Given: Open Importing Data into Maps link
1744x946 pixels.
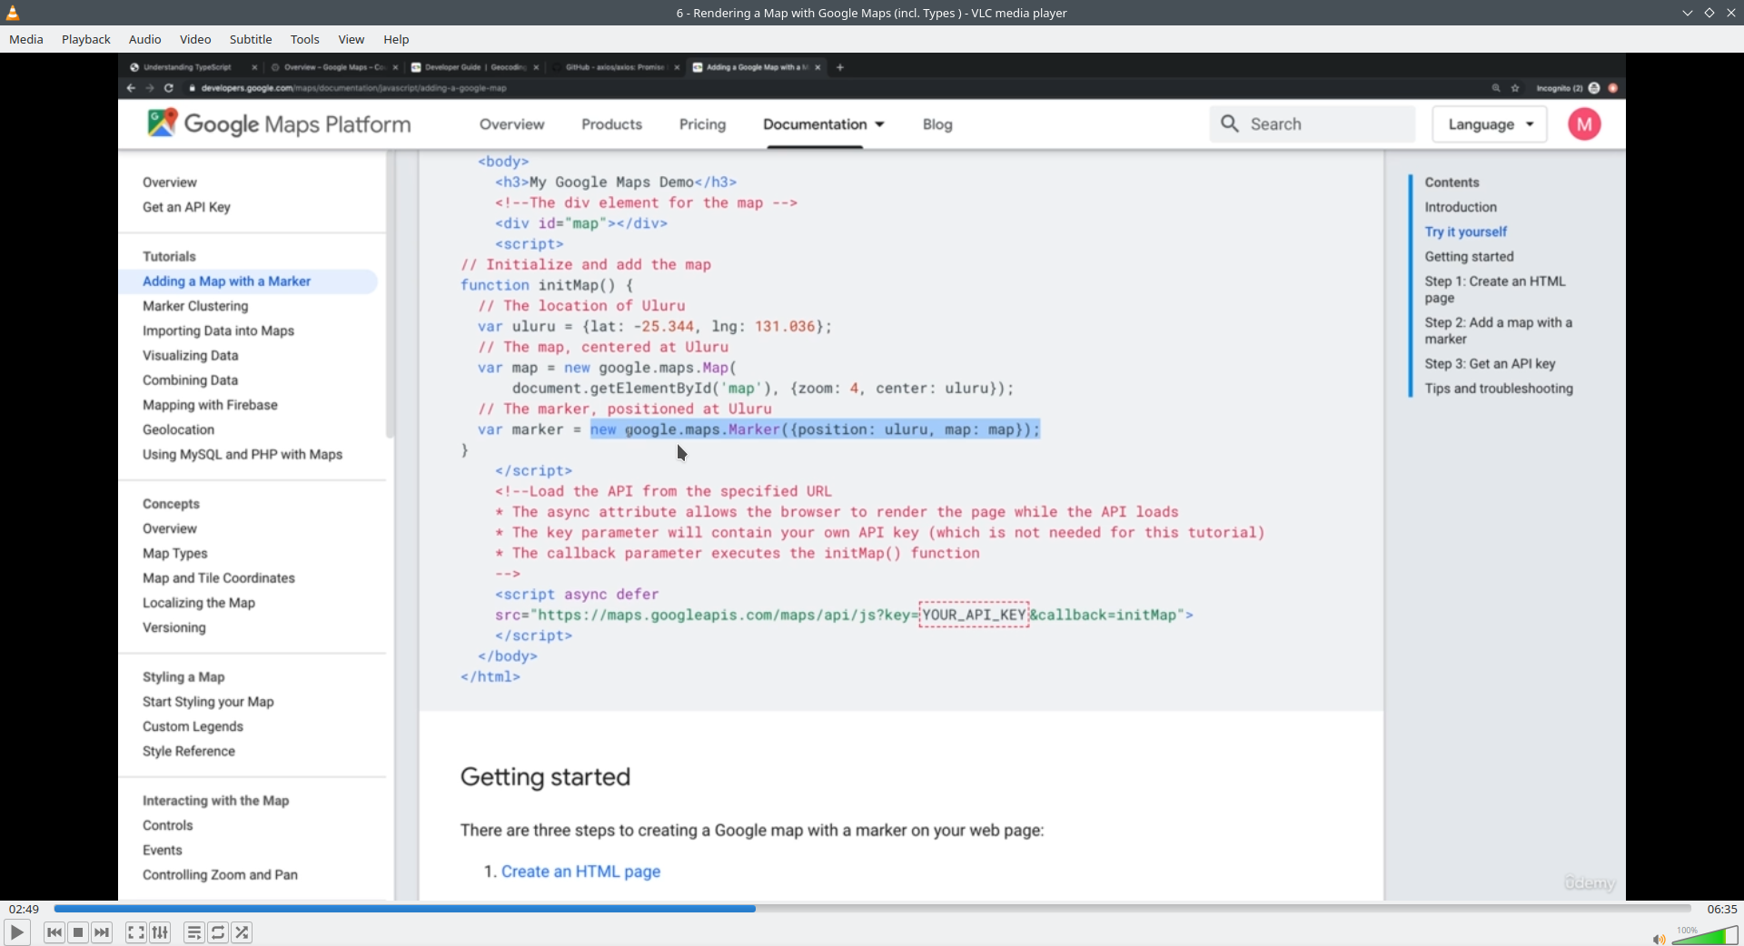Looking at the screenshot, I should click(x=218, y=330).
